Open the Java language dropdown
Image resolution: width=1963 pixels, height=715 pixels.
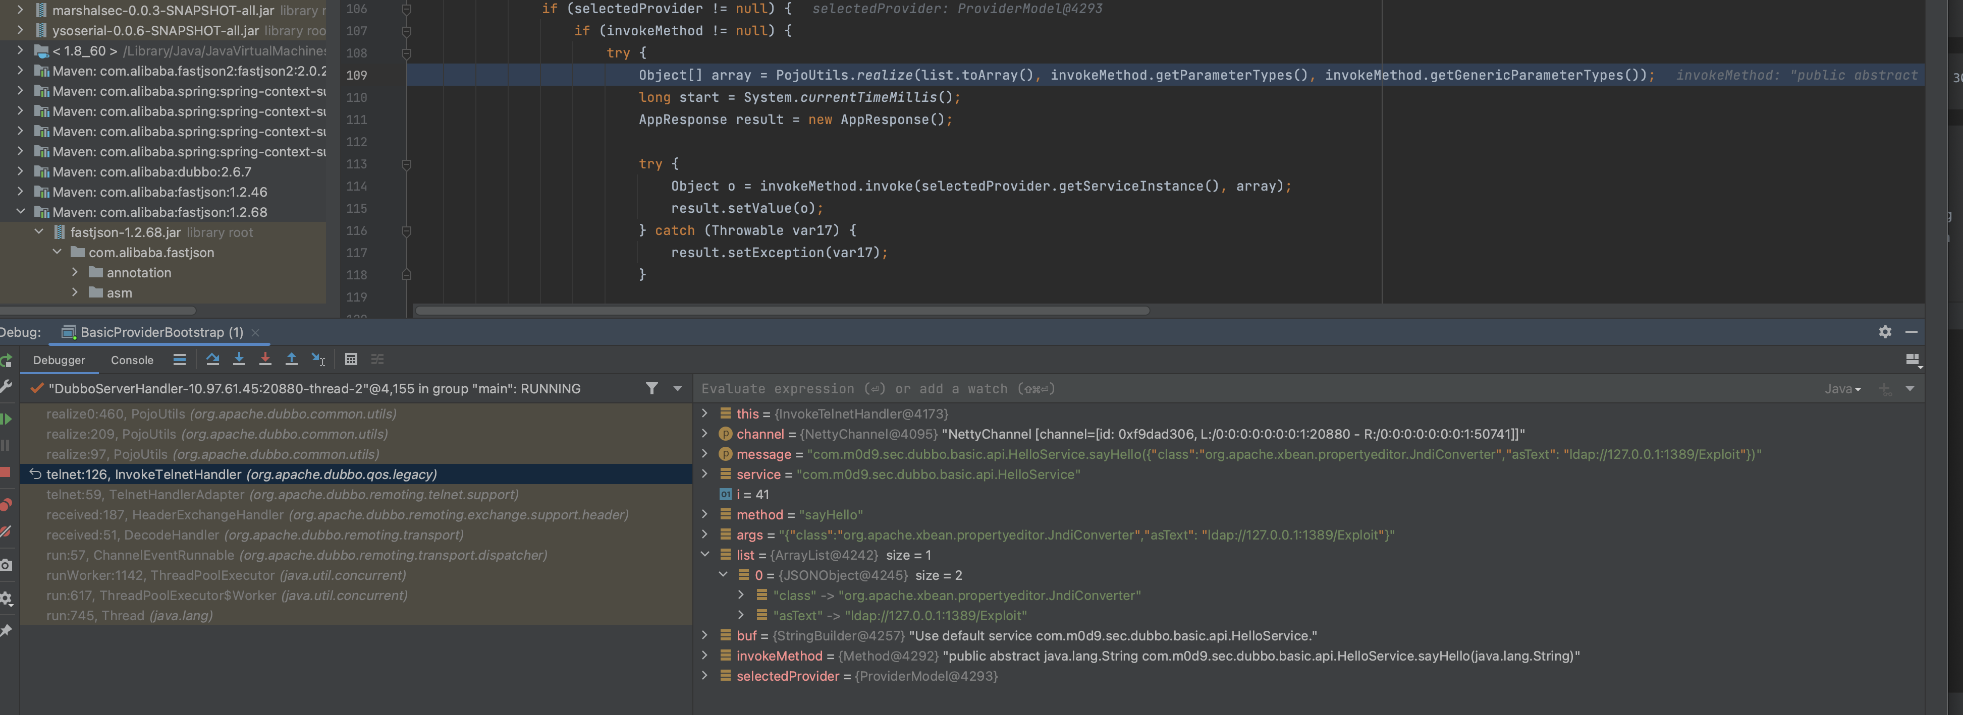pyautogui.click(x=1842, y=389)
